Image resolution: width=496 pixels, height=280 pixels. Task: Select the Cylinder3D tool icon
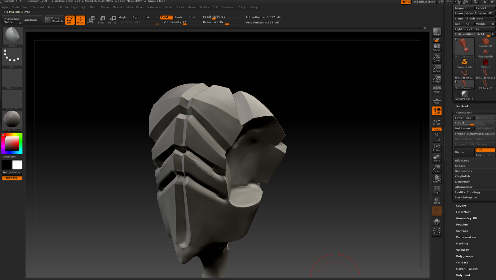(485, 43)
